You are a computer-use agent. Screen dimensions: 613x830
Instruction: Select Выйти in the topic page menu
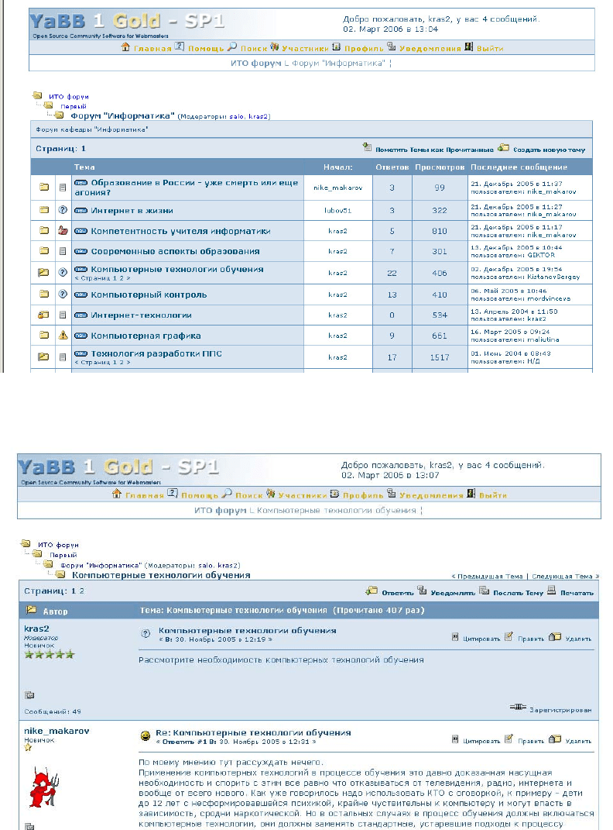click(492, 495)
